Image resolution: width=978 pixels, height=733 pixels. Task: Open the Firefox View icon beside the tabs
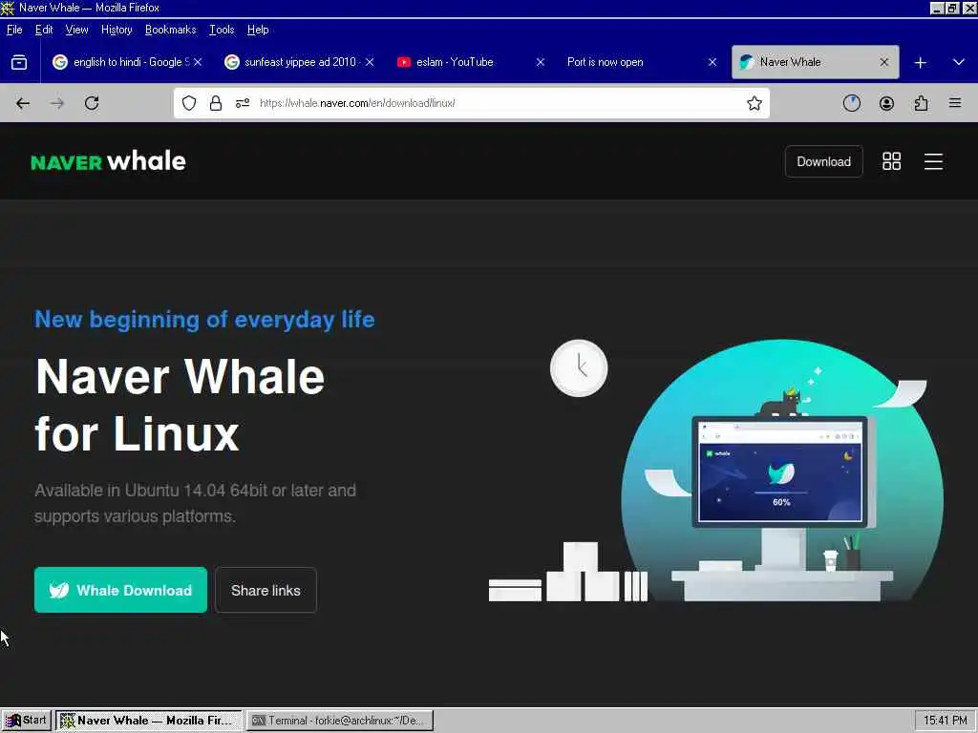(x=19, y=62)
